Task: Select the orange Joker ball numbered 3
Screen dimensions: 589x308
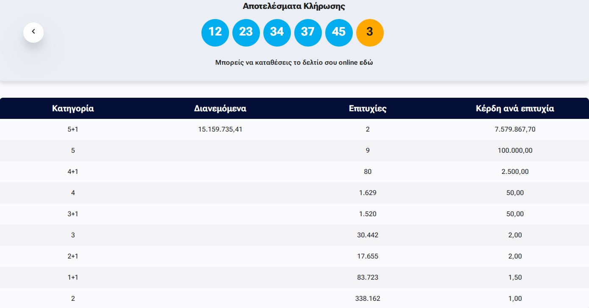Action: click(370, 33)
